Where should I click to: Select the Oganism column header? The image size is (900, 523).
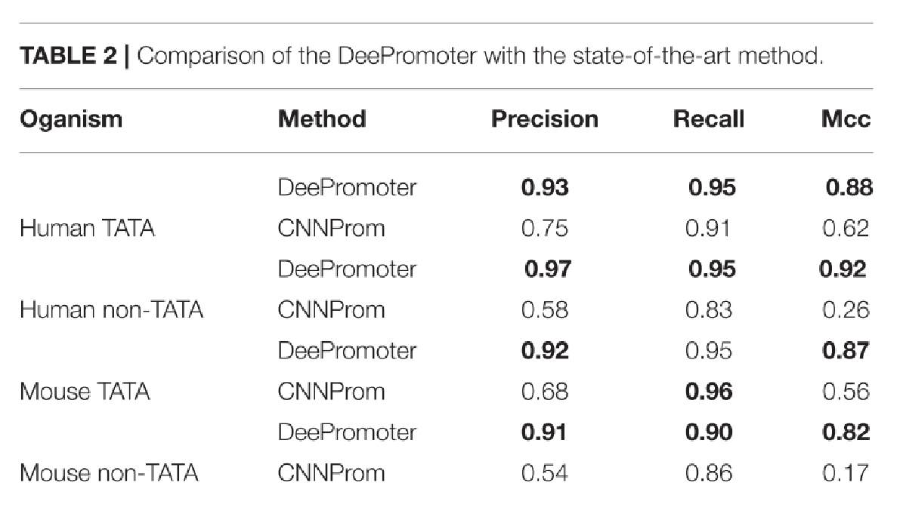pos(71,118)
